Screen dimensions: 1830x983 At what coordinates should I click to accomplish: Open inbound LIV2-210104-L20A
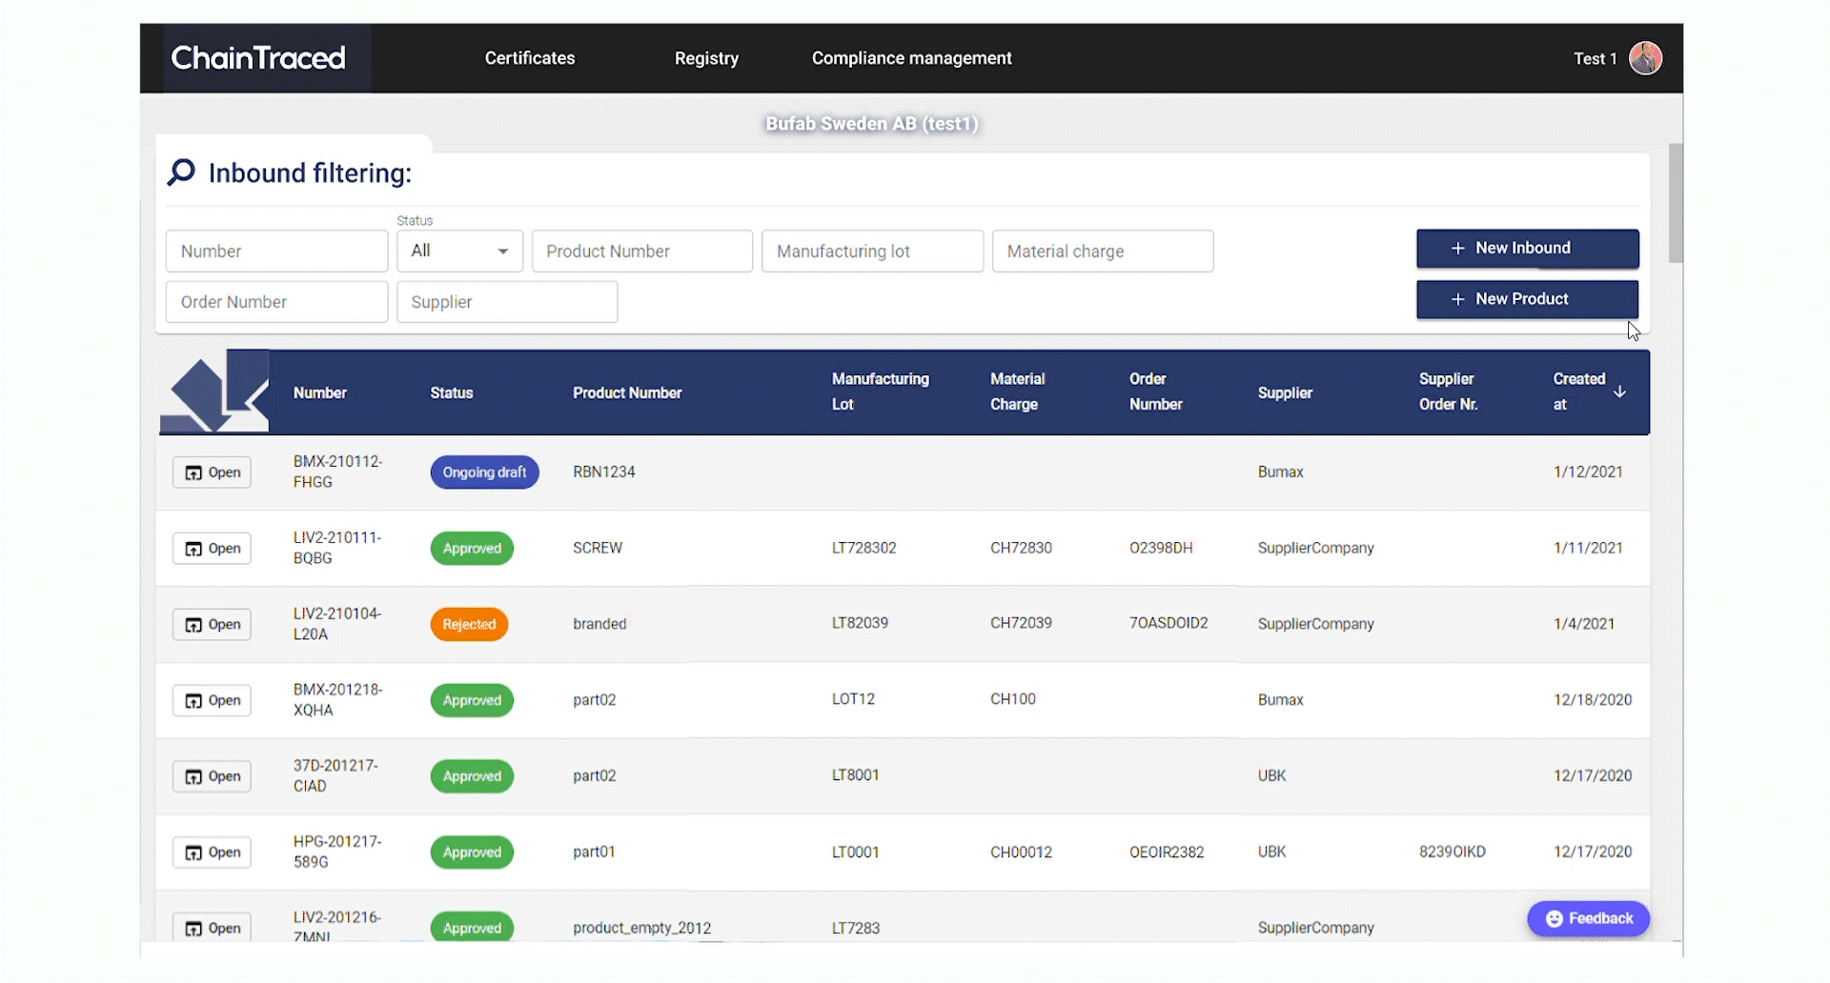212,625
